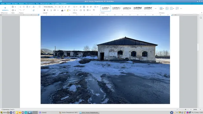
Task: Click the insert comment icon
Action: [x=177, y=9]
